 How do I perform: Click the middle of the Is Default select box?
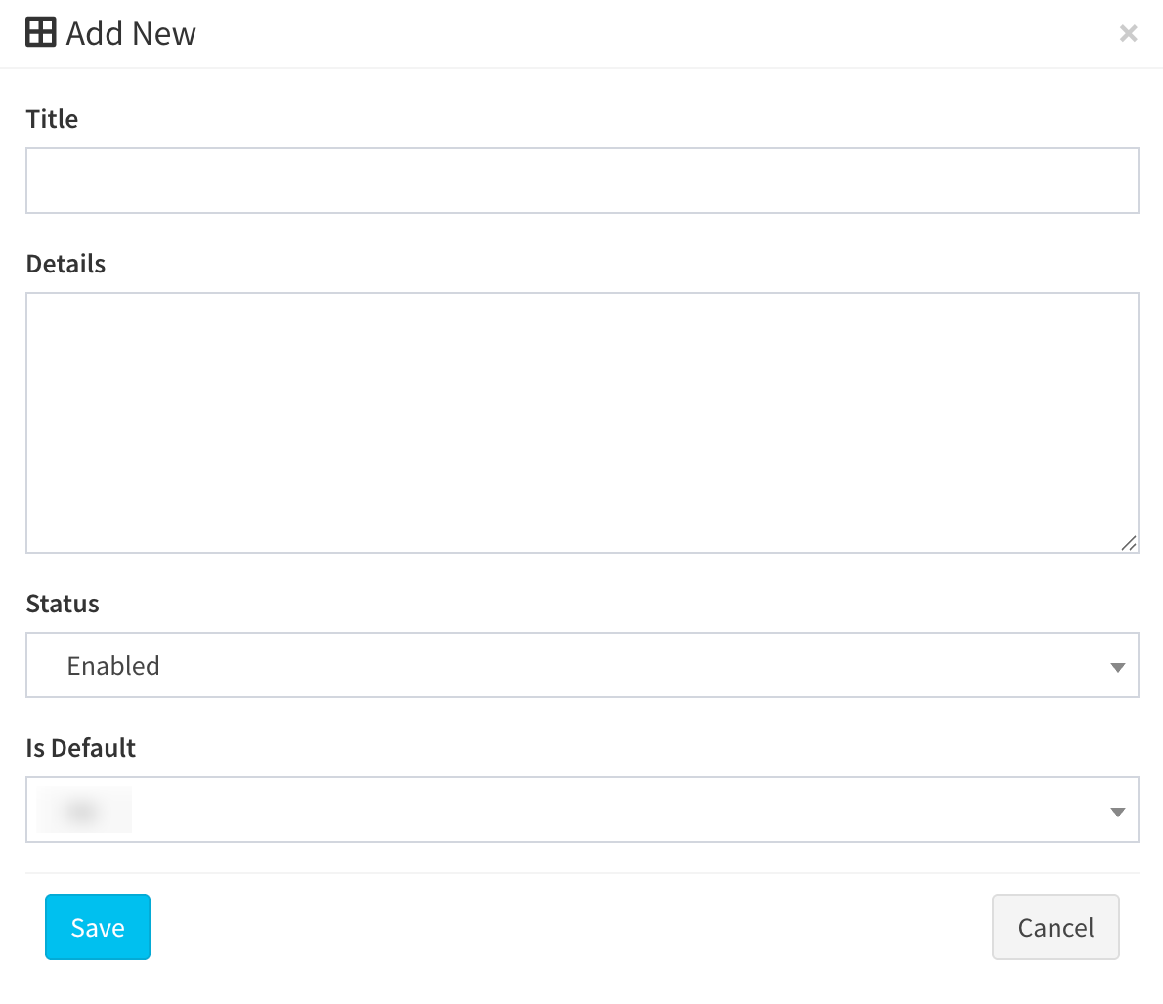581,811
